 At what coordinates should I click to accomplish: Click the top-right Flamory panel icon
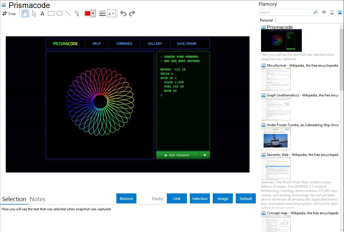tap(340, 12)
